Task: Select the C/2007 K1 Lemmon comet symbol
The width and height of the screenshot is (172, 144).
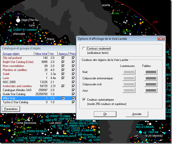Action: 11,30
